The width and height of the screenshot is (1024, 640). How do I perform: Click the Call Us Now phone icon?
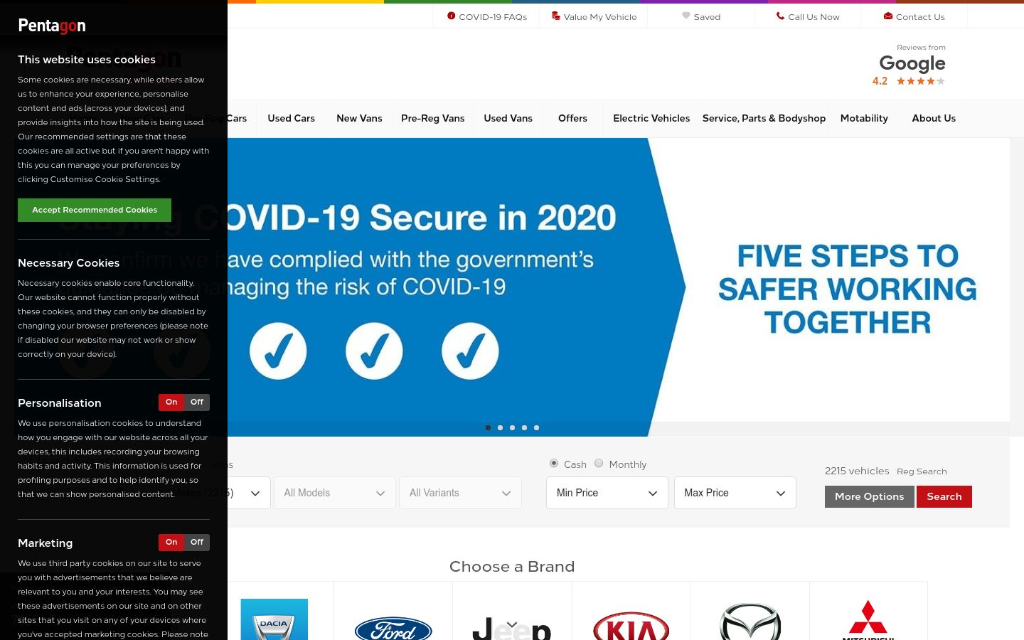point(780,16)
